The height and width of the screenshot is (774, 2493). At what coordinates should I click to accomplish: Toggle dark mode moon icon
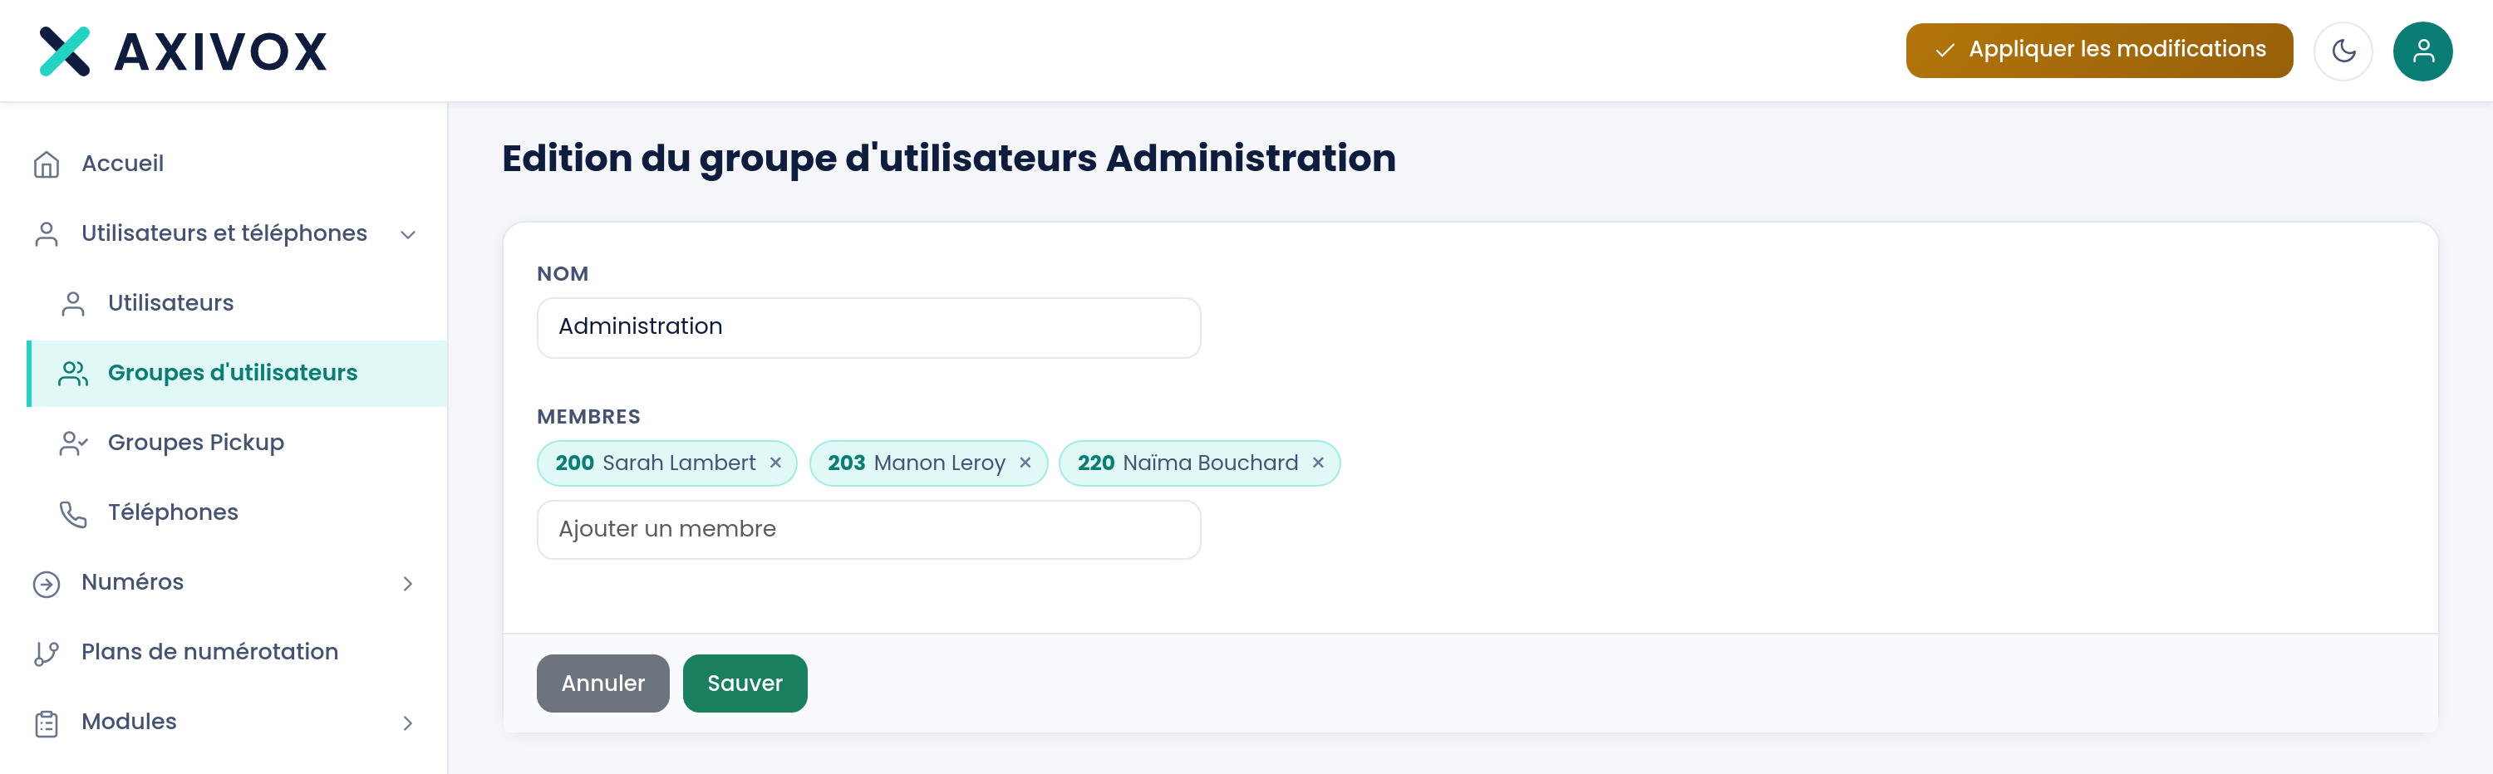click(x=2342, y=51)
